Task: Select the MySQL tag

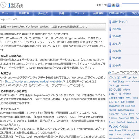Action: [x=113, y=110]
